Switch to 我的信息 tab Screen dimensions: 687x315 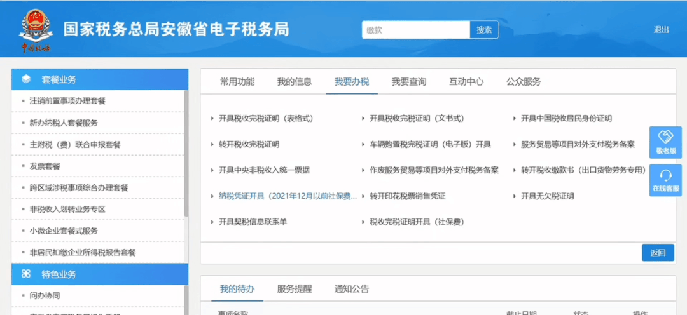(295, 82)
